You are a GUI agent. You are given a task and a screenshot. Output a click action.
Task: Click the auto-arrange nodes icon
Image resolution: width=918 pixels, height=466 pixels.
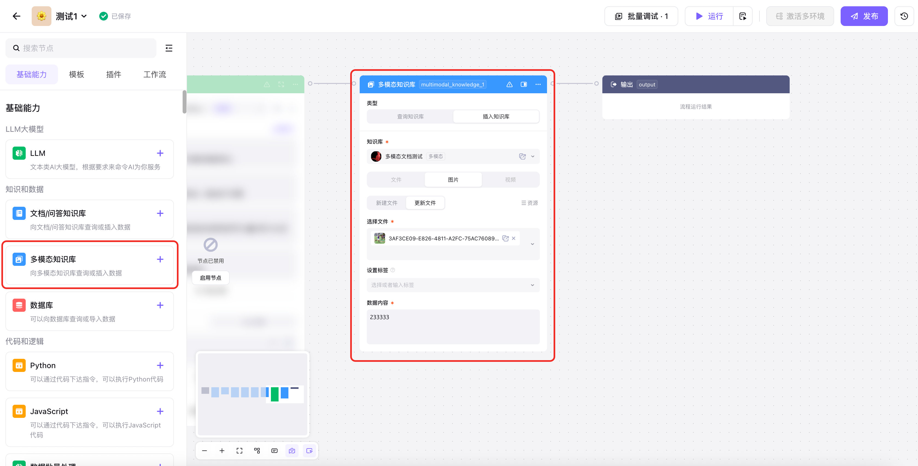pos(257,451)
